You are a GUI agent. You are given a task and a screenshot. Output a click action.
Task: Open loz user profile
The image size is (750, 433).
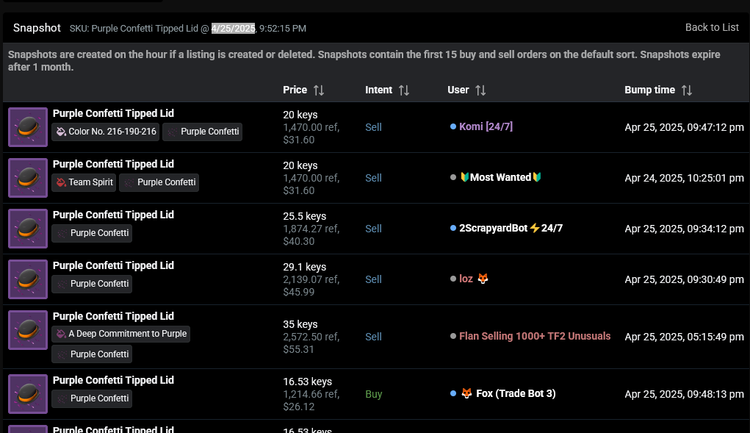[x=474, y=279]
